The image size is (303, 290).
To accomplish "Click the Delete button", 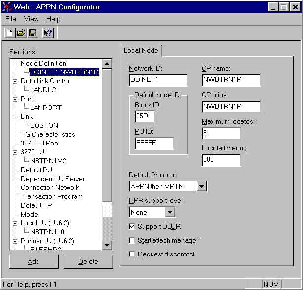I will (x=88, y=262).
